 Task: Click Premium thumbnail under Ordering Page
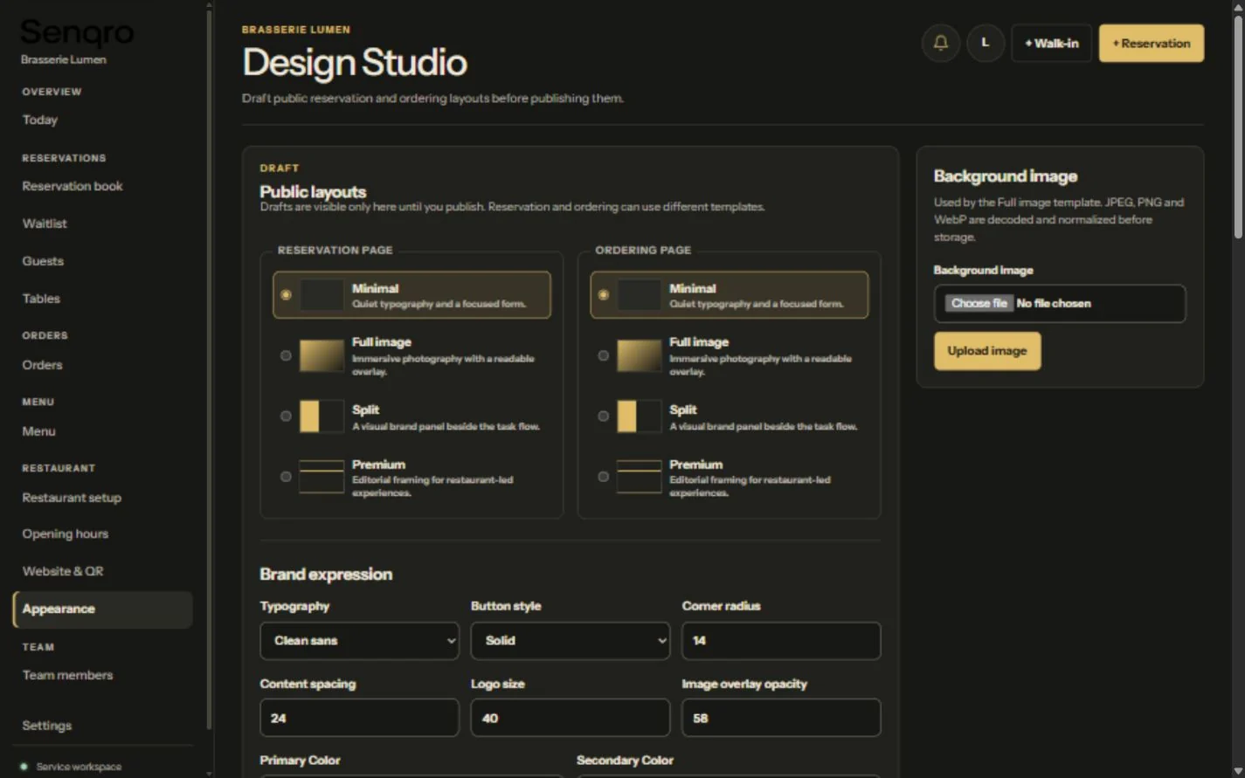click(640, 477)
